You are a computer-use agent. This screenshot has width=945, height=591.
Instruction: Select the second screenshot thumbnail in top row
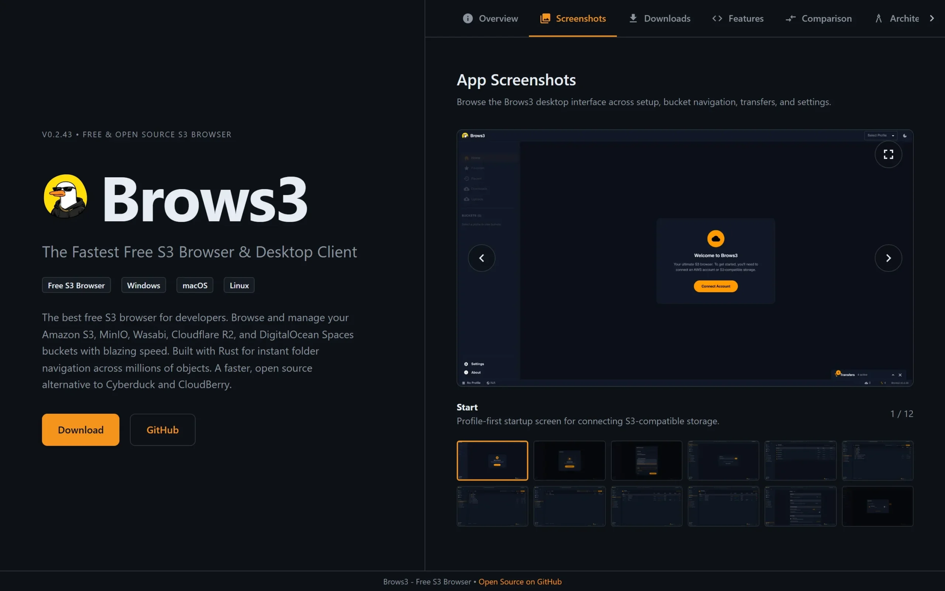click(x=569, y=461)
